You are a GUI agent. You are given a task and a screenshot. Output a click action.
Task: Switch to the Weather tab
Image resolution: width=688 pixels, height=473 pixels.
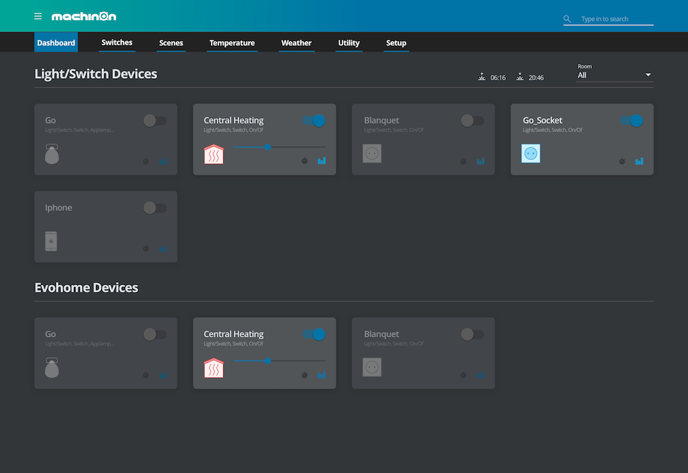pos(296,42)
